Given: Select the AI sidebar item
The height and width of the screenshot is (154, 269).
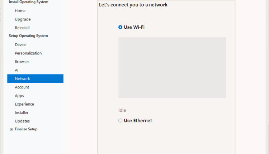Looking at the screenshot, I should click(16, 70).
